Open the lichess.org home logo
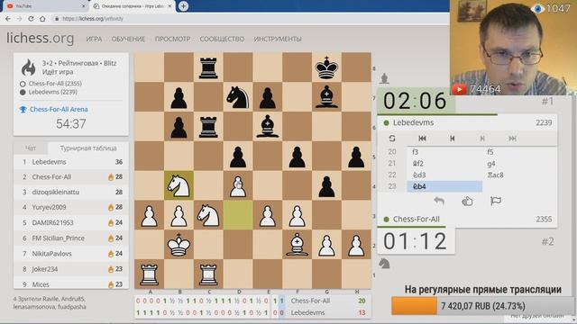 pyautogui.click(x=40, y=38)
